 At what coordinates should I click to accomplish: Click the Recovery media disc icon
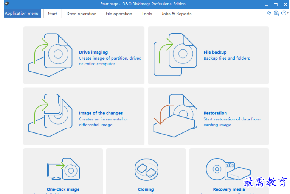(228, 169)
